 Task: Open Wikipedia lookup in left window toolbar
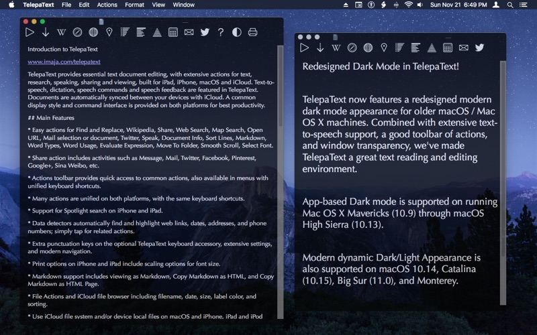coord(61,32)
